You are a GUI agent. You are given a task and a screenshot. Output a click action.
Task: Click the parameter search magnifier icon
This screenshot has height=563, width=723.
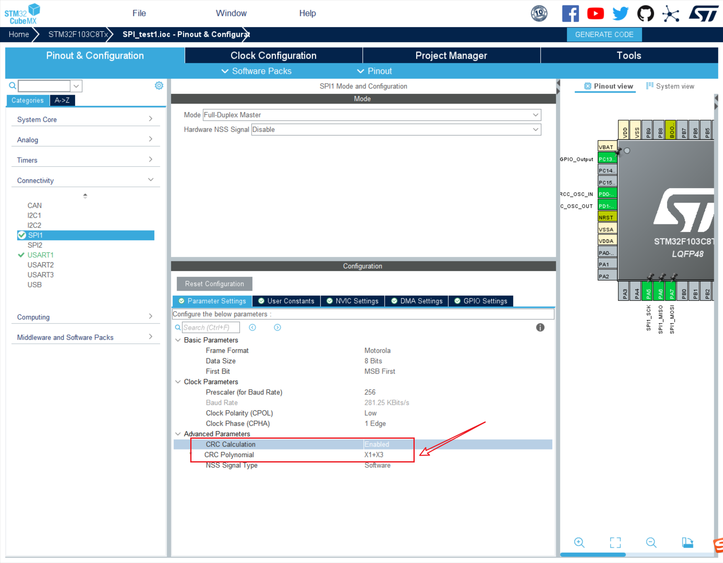tap(178, 327)
